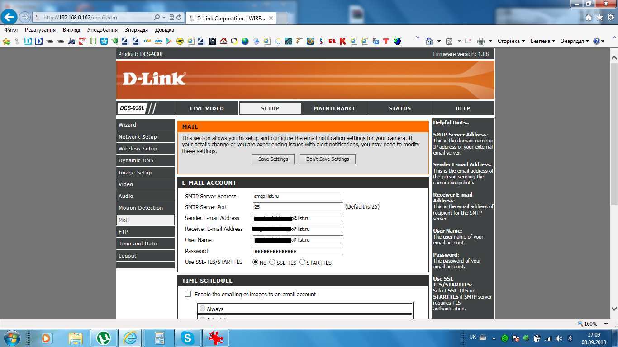Screen dimensions: 618x347
Task: Click the Password input field
Action: pos(298,251)
